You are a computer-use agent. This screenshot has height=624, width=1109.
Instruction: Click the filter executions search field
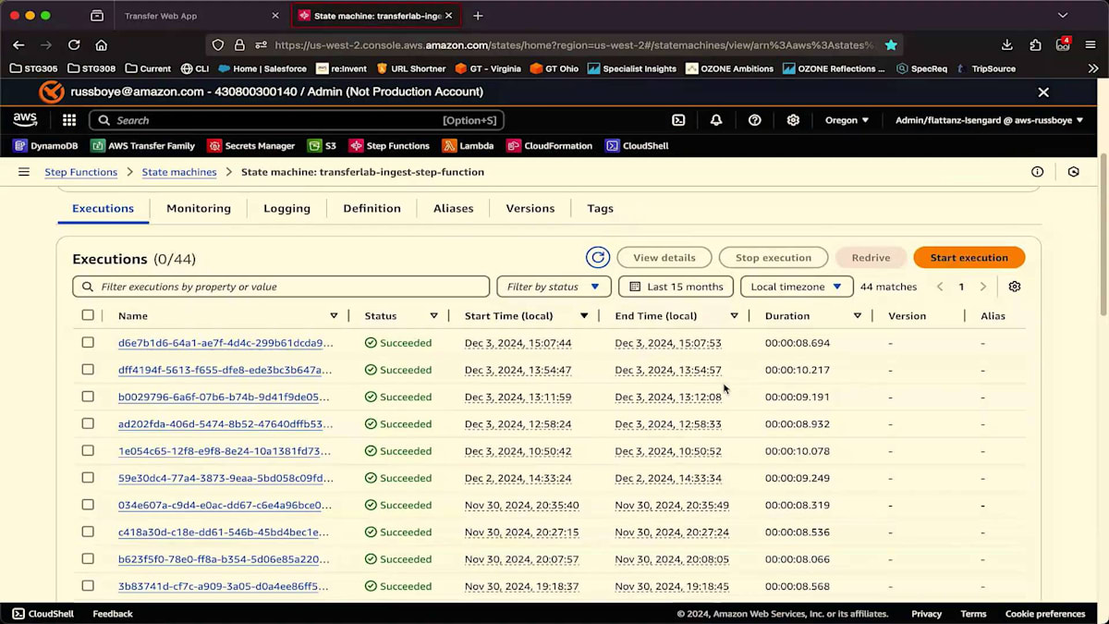281,287
